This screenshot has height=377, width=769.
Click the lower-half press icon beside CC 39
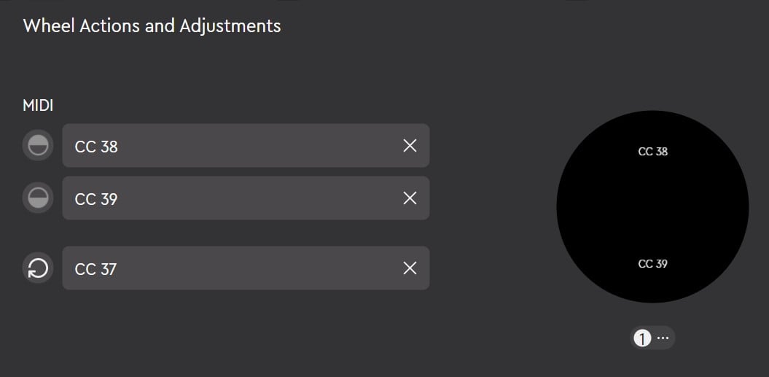coord(38,198)
